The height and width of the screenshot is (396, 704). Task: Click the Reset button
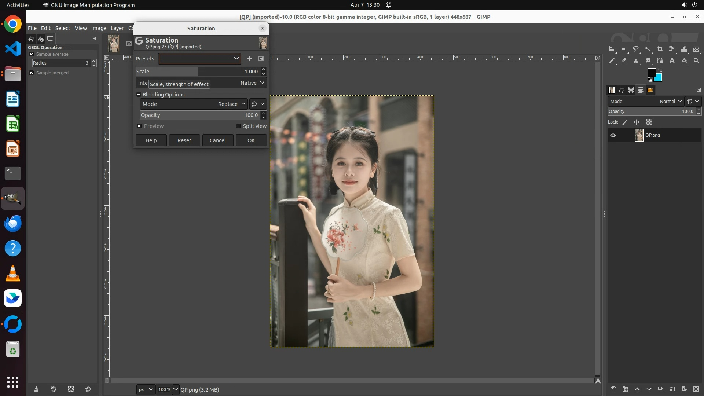tap(184, 140)
